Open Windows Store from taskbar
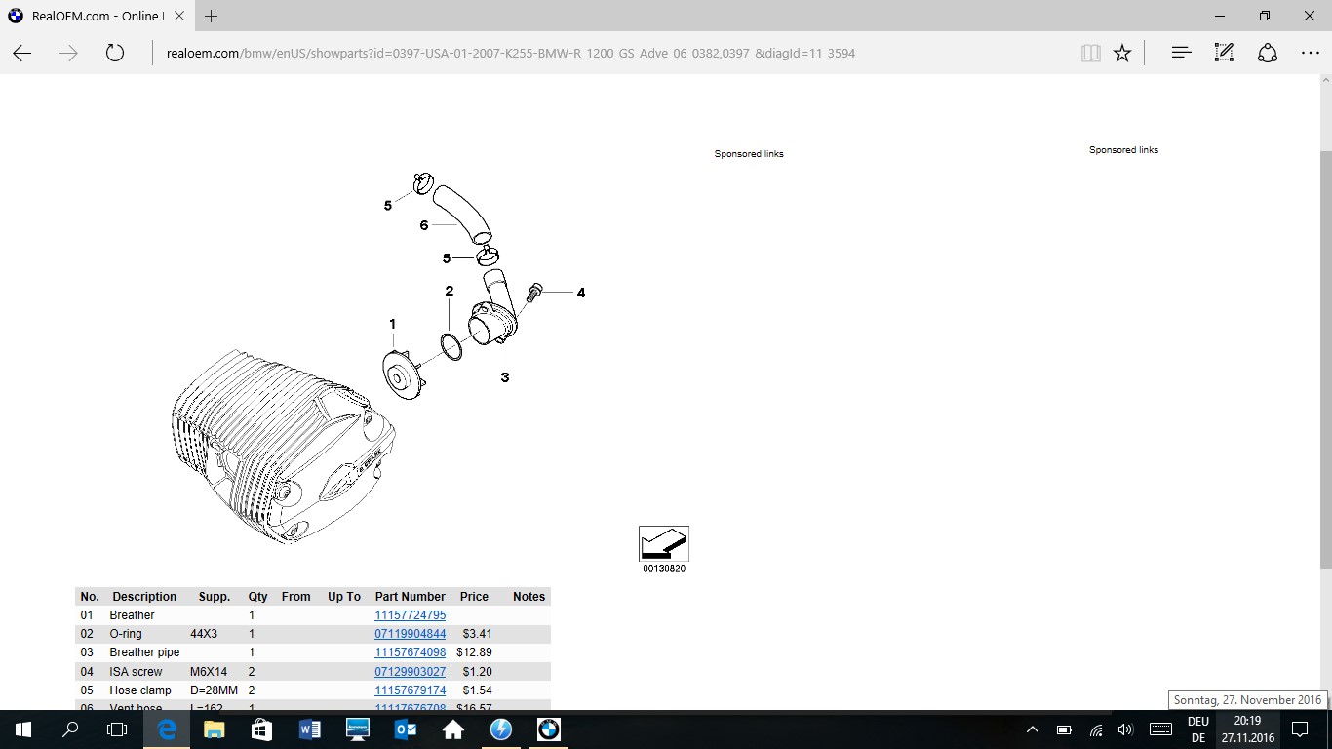This screenshot has width=1332, height=749. 262,729
